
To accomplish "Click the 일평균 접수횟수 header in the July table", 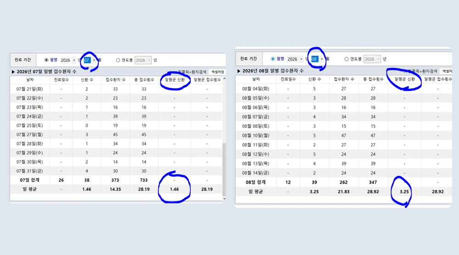I will 207,80.
